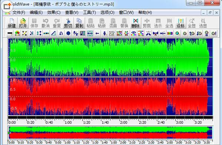Image resolution: width=222 pixels, height=145 pixels.
Task: Trim audio with the 剪裁 button
Action: click(147, 23)
